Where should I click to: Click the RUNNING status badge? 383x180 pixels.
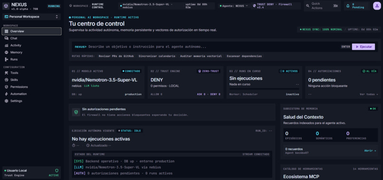[54, 6]
